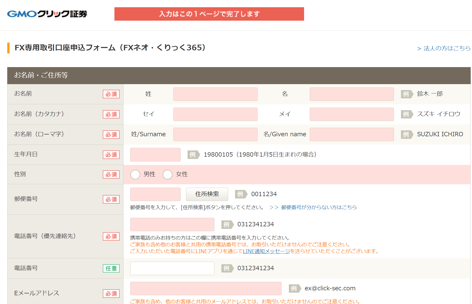Click the 必須 badge in お名前（ローマ字） row

111,135
